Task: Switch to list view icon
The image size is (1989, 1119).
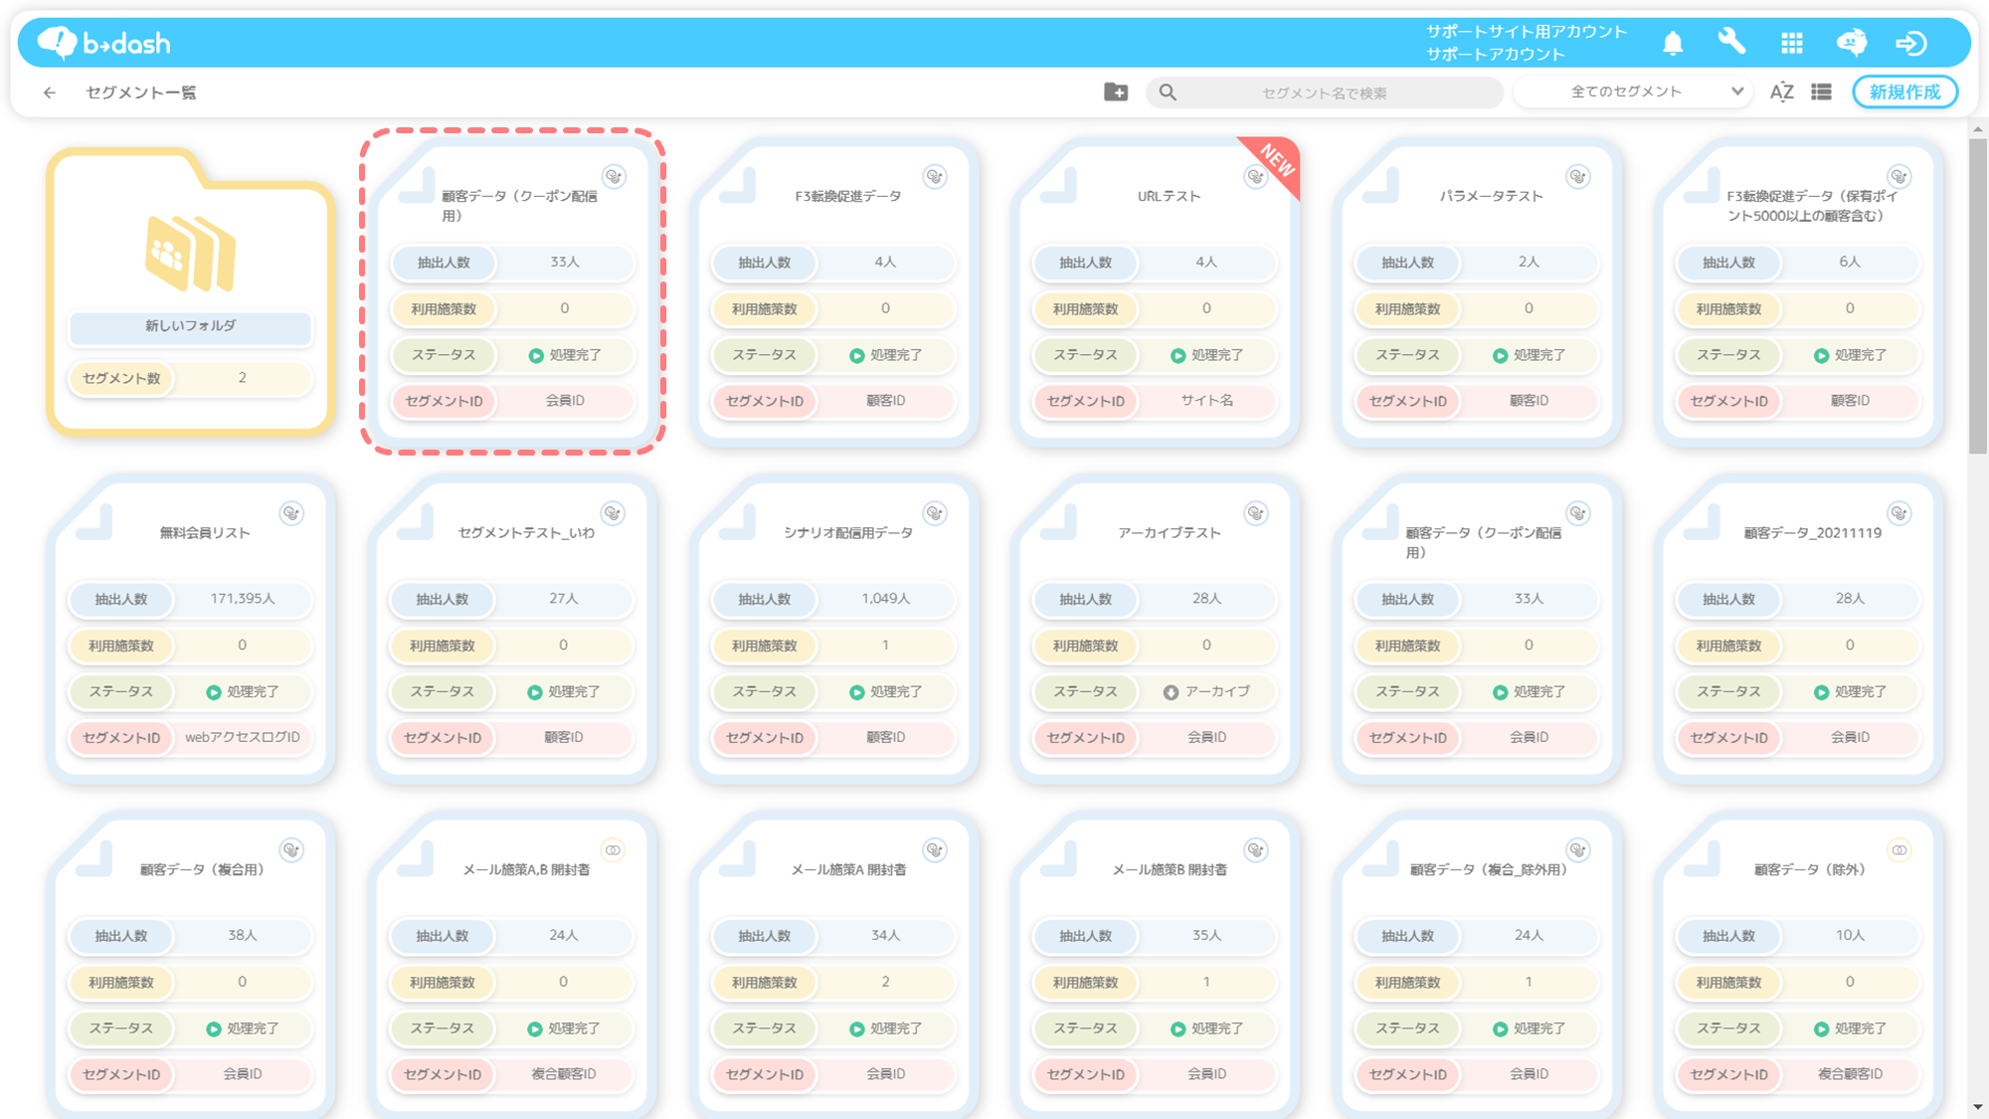Action: click(1822, 93)
